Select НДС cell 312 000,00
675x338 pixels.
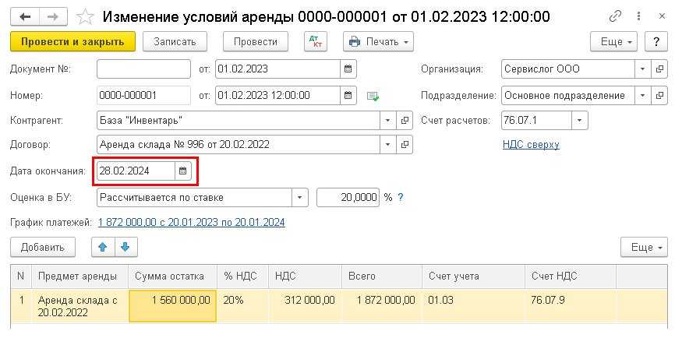pos(306,306)
